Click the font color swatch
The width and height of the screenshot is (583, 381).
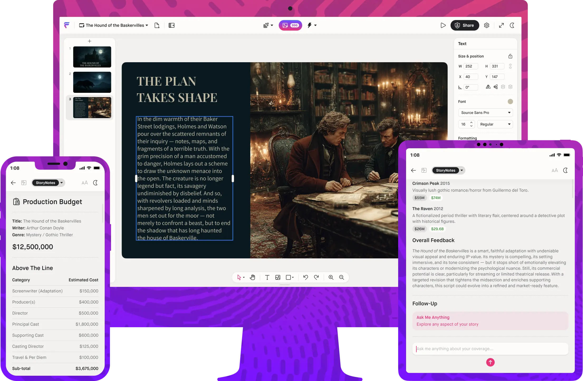point(510,102)
